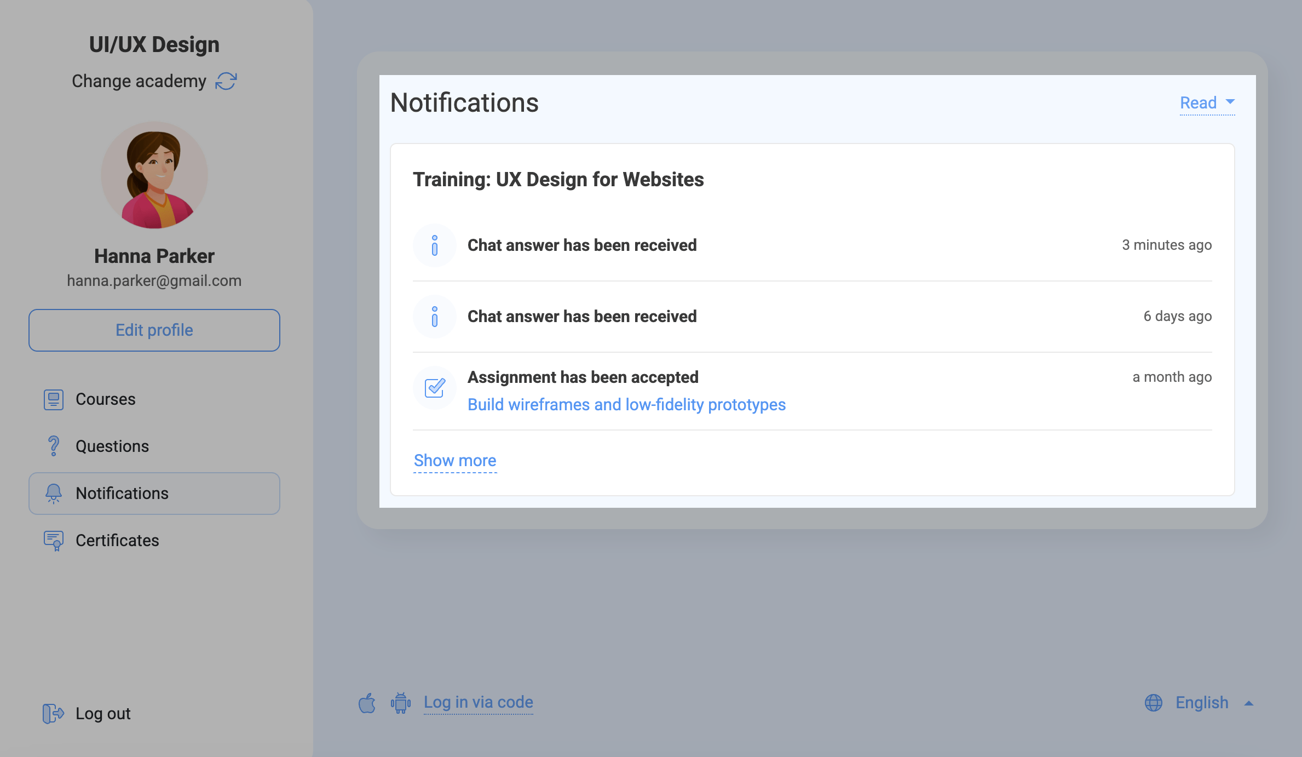Image resolution: width=1302 pixels, height=757 pixels.
Task: Click the info icon of the 3-minutes-ago notification
Action: pyautogui.click(x=435, y=245)
